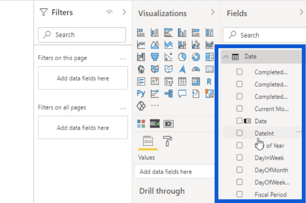The height and width of the screenshot is (203, 306).
Task: Check the Date field checkbox
Action: pos(239,121)
